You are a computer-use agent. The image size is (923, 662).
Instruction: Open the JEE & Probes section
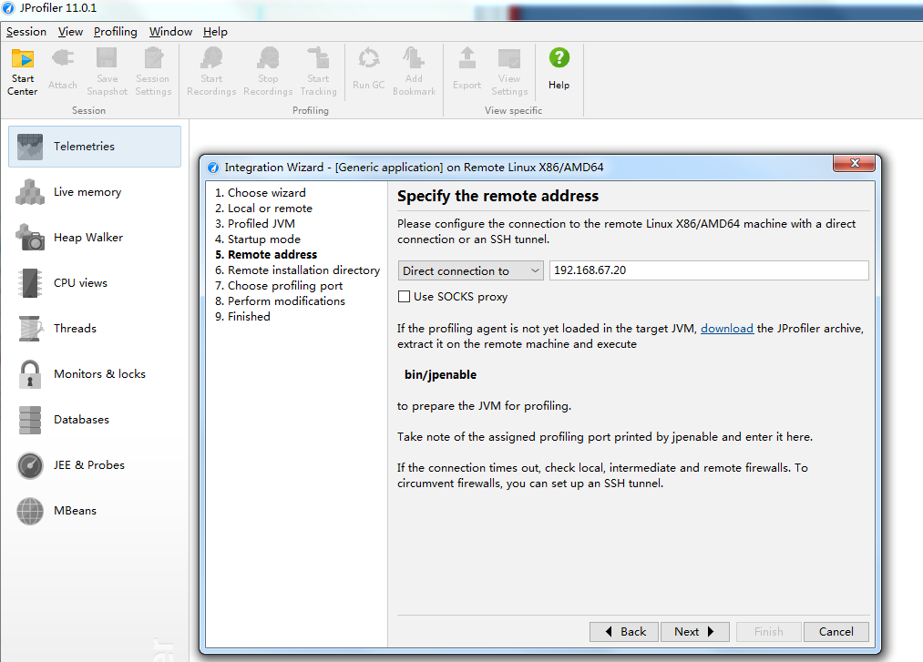(x=95, y=465)
